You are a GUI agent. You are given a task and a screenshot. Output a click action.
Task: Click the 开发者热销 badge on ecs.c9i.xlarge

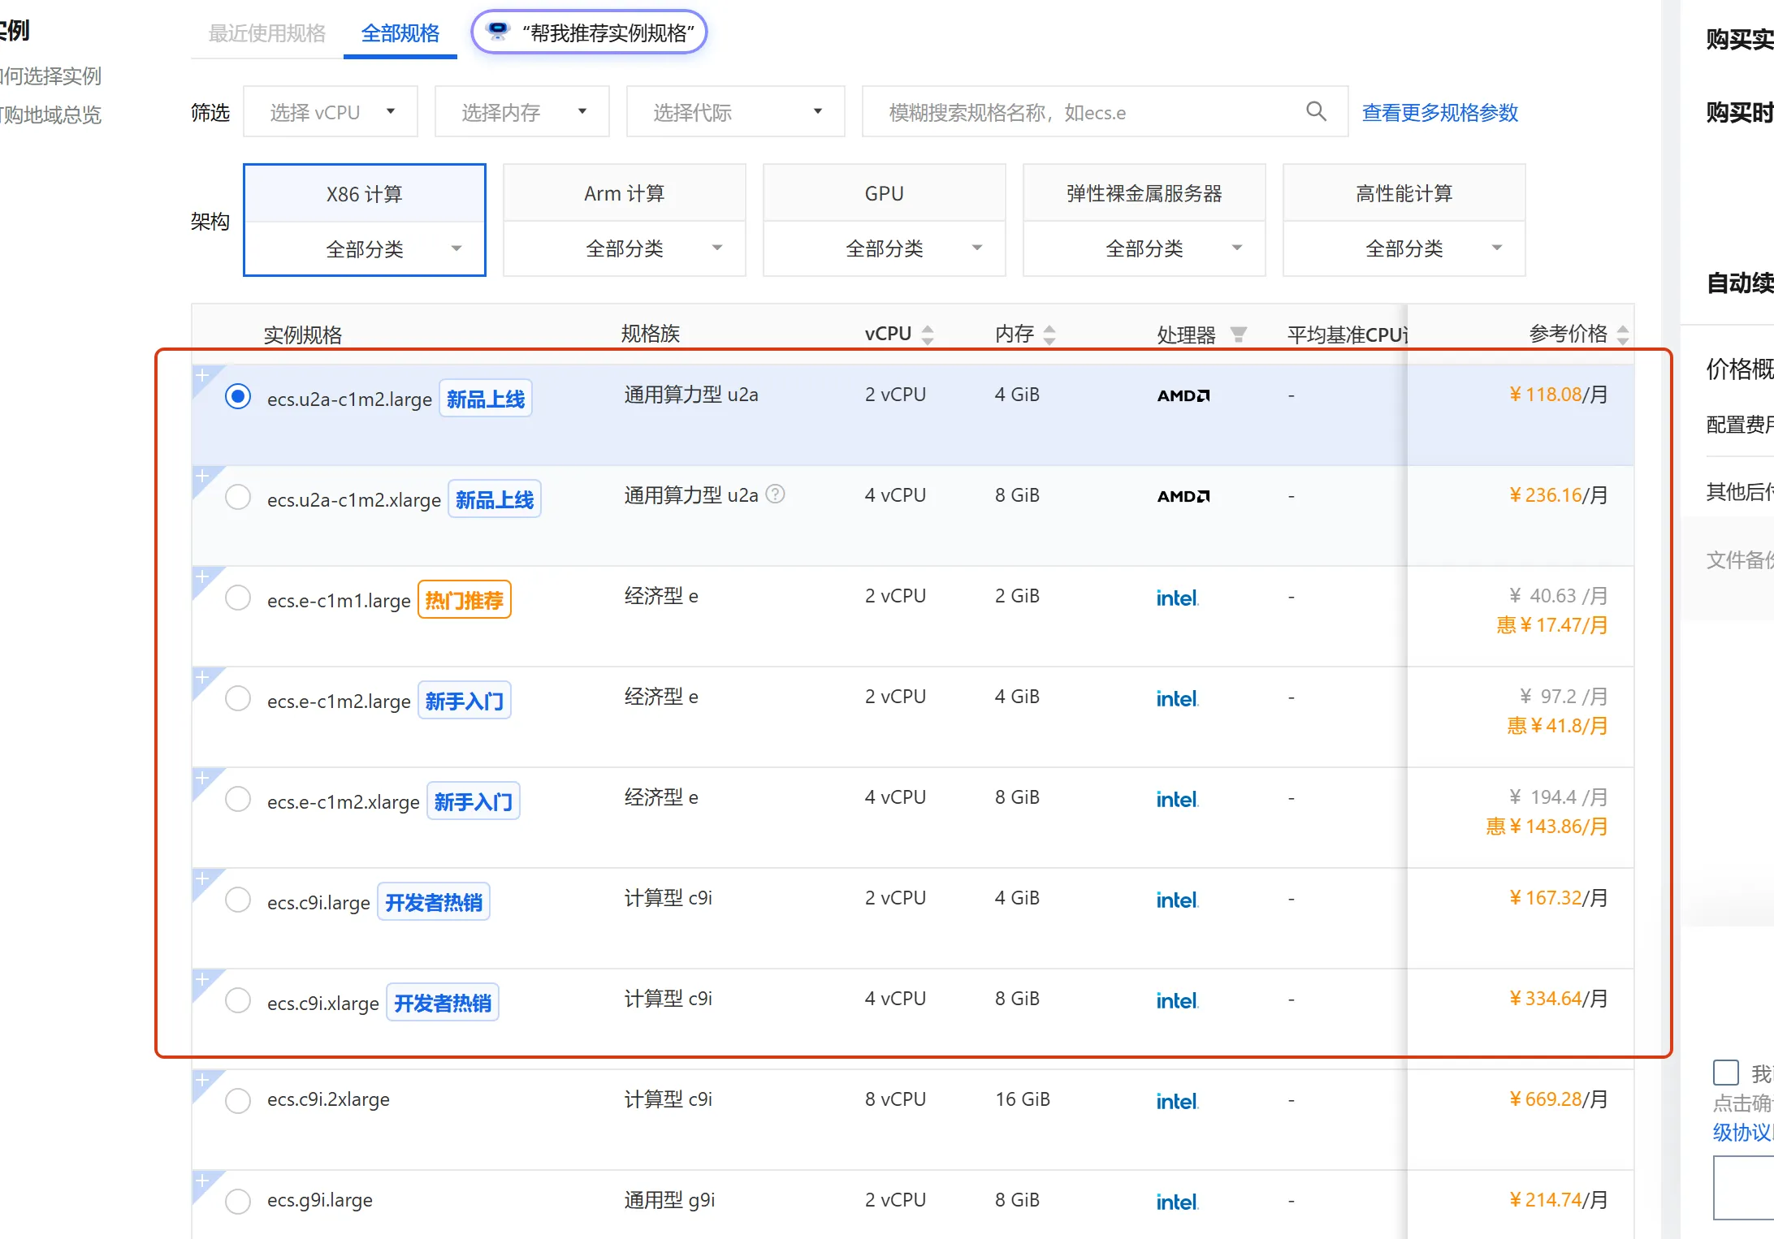pyautogui.click(x=443, y=1003)
